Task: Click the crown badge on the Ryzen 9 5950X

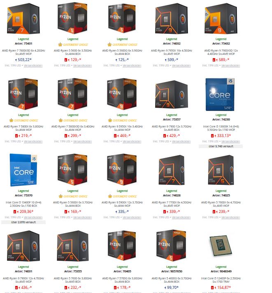Action: click(x=110, y=120)
